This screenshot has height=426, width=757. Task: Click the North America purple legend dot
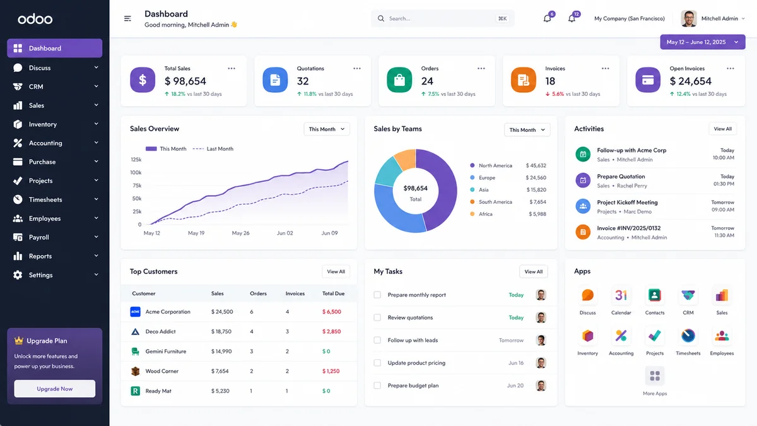click(x=472, y=165)
